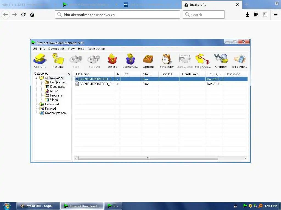Expand the Unfinished category
This screenshot has height=210, width=281.
pos(36,104)
